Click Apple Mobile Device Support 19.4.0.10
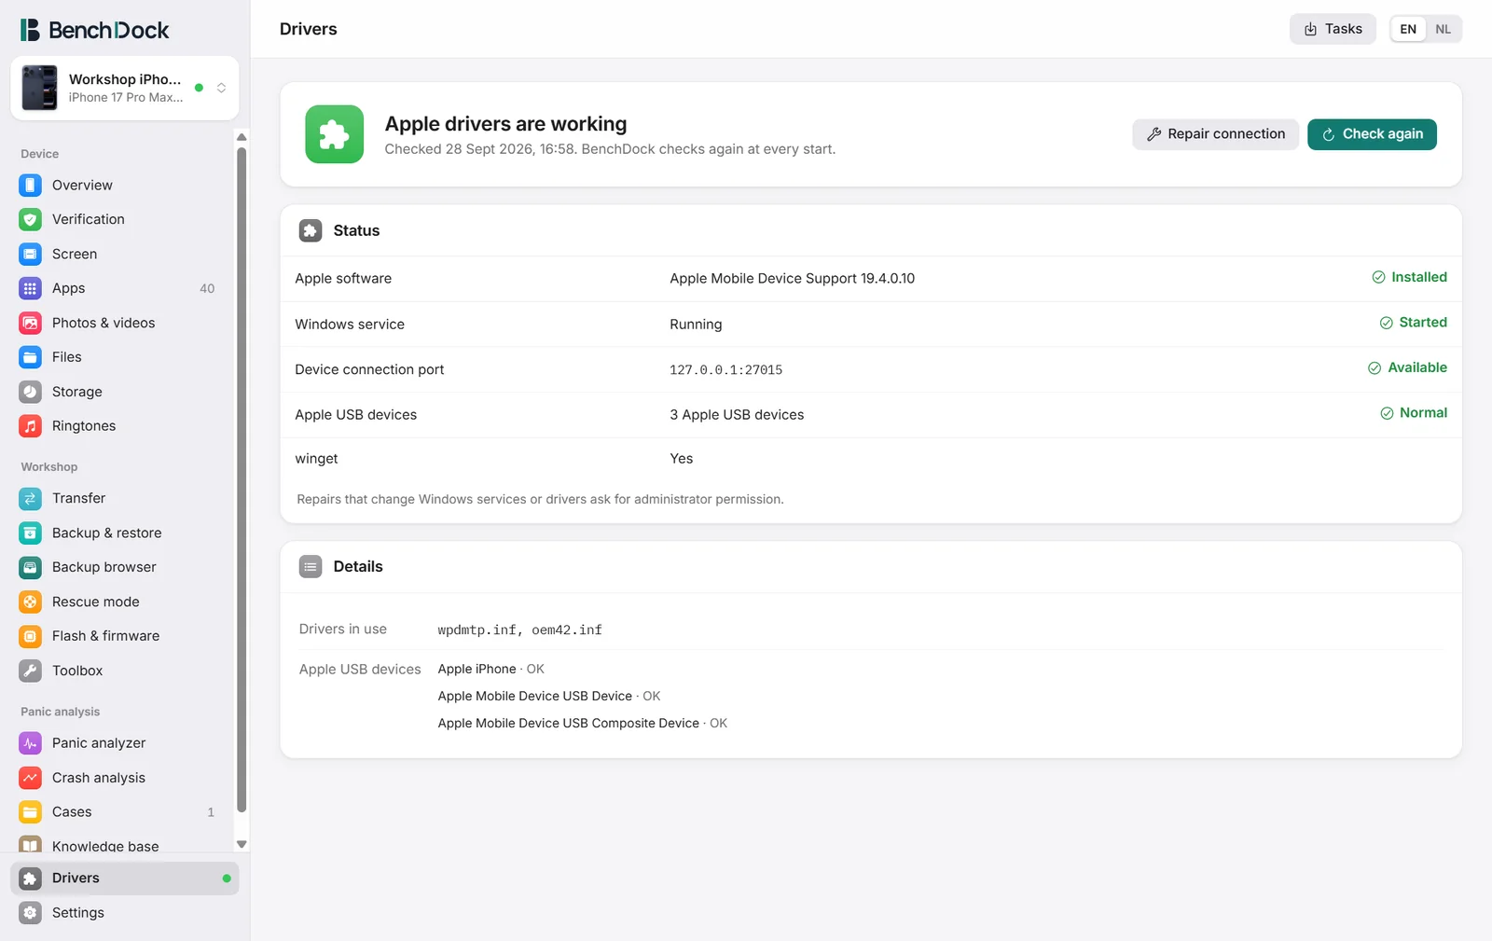 (x=792, y=279)
